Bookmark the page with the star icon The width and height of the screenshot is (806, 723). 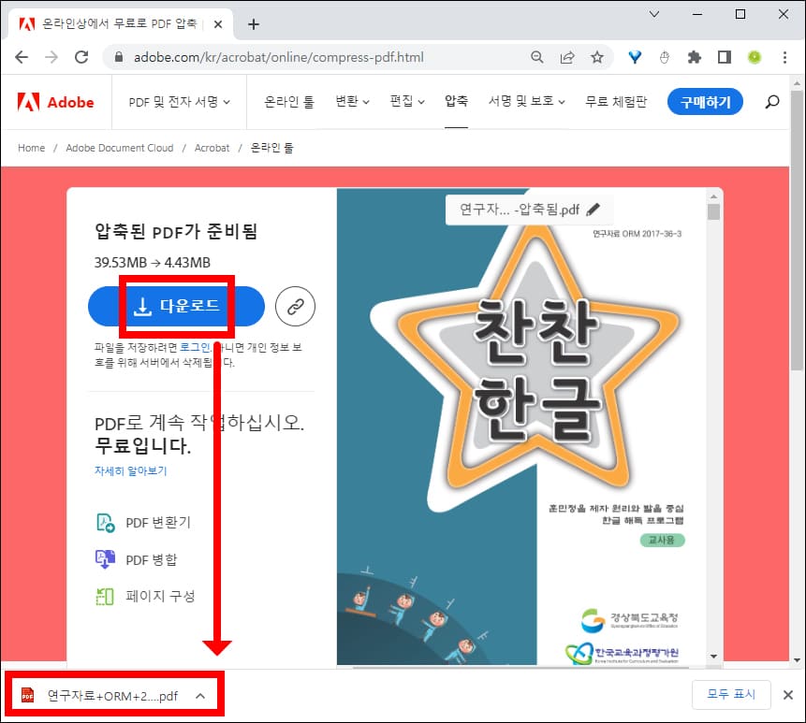click(596, 56)
